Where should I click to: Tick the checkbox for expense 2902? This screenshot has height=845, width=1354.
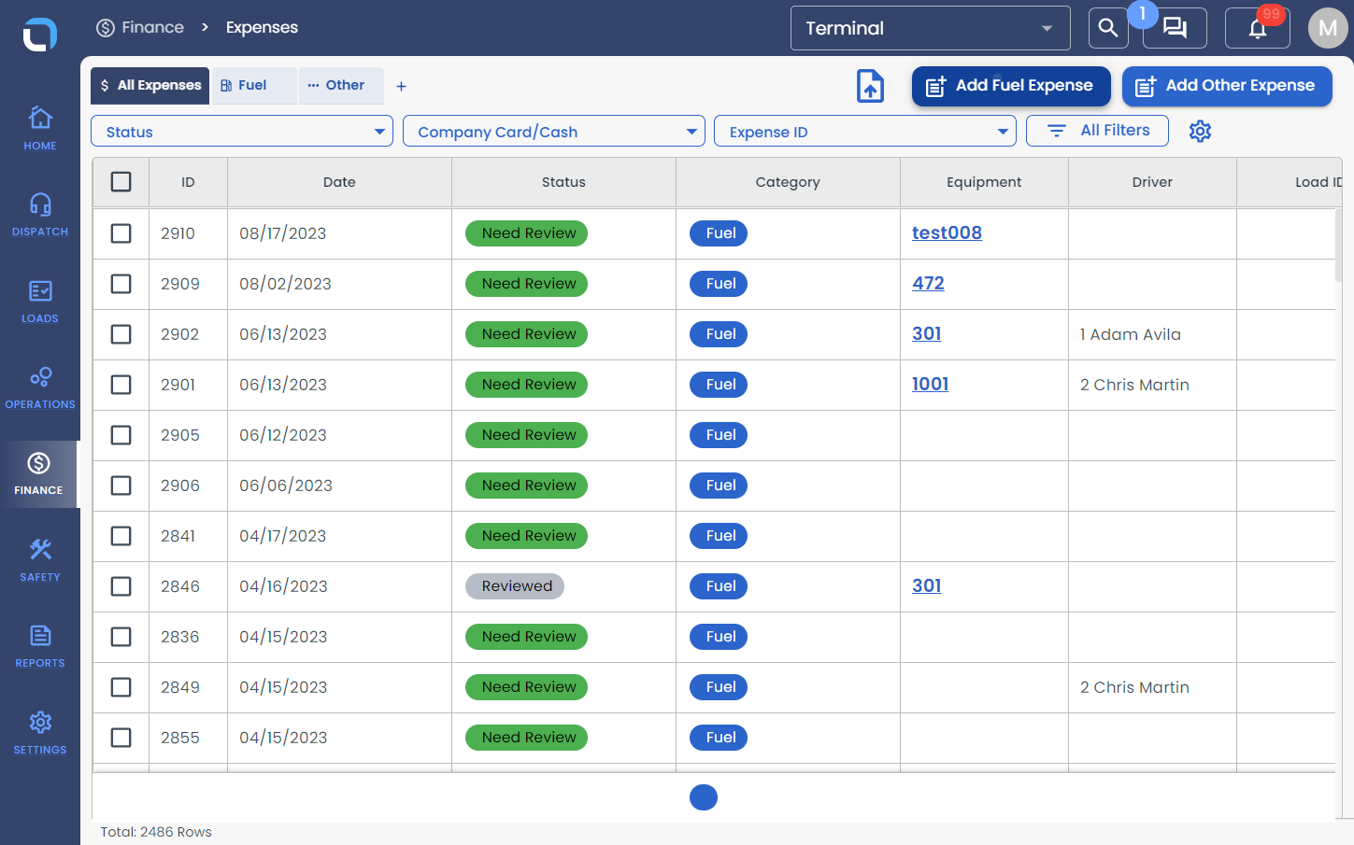(121, 334)
